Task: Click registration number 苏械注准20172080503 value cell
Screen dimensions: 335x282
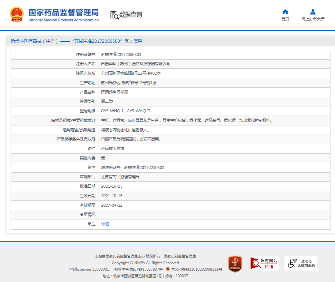Action: click(121, 54)
